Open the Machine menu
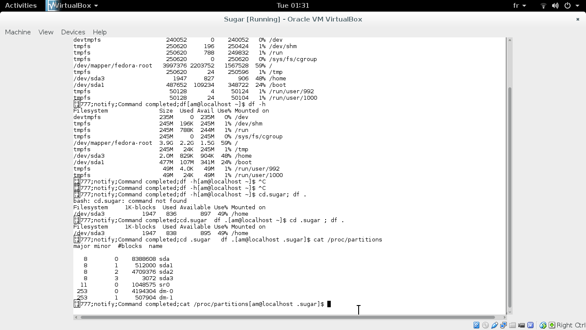 tap(18, 32)
